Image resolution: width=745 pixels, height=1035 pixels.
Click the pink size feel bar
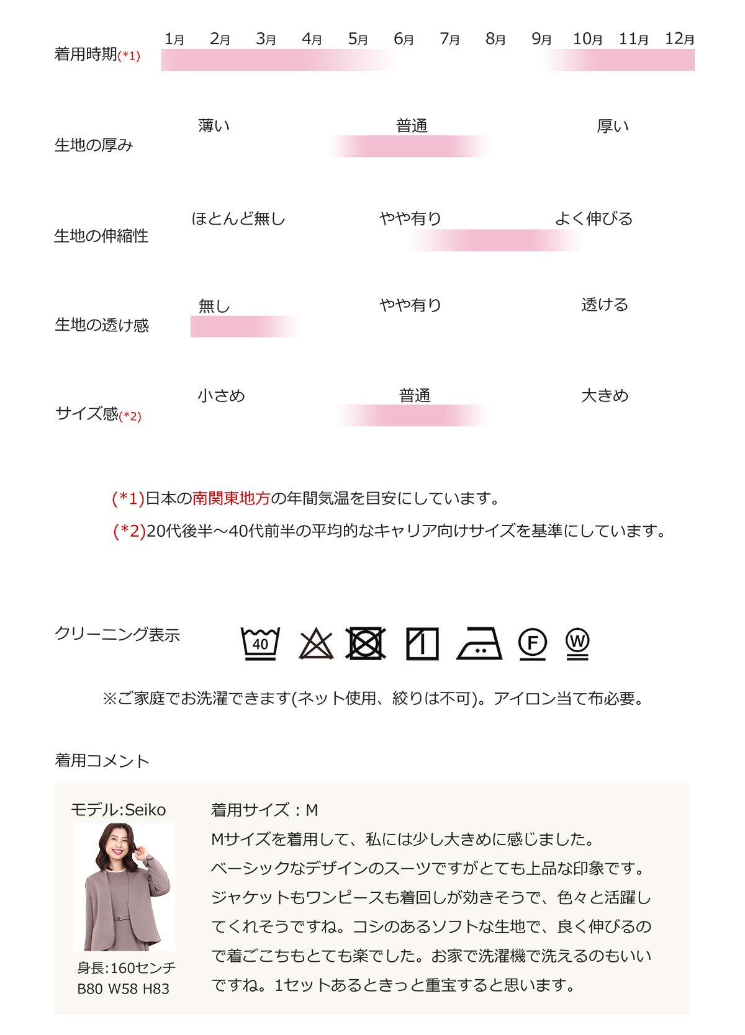(412, 416)
